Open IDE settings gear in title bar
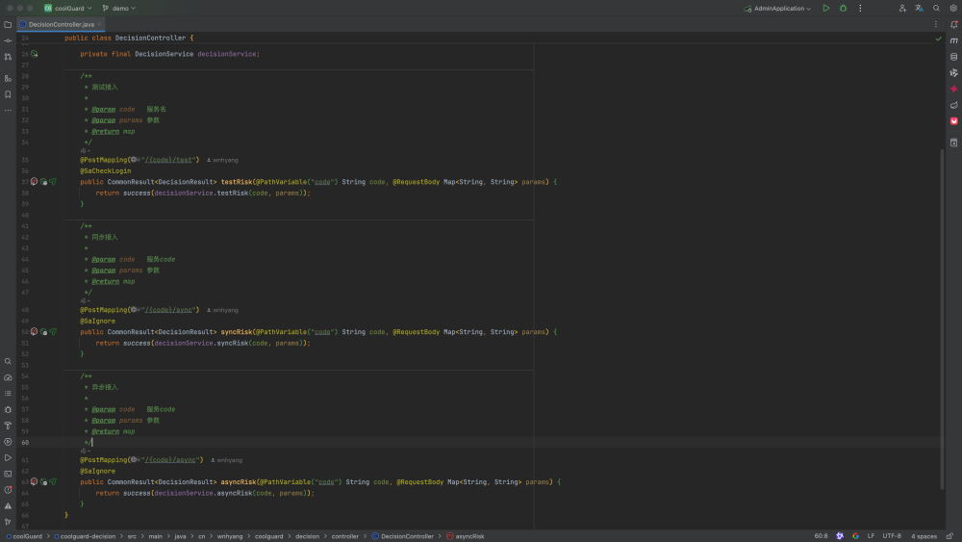This screenshot has width=962, height=542. click(x=952, y=8)
